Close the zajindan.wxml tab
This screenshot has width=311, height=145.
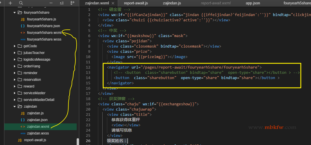tap(112, 3)
